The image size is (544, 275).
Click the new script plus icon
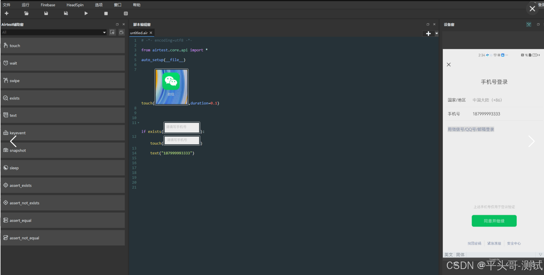point(7,13)
